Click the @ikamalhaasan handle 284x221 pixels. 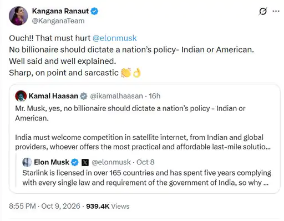point(116,96)
